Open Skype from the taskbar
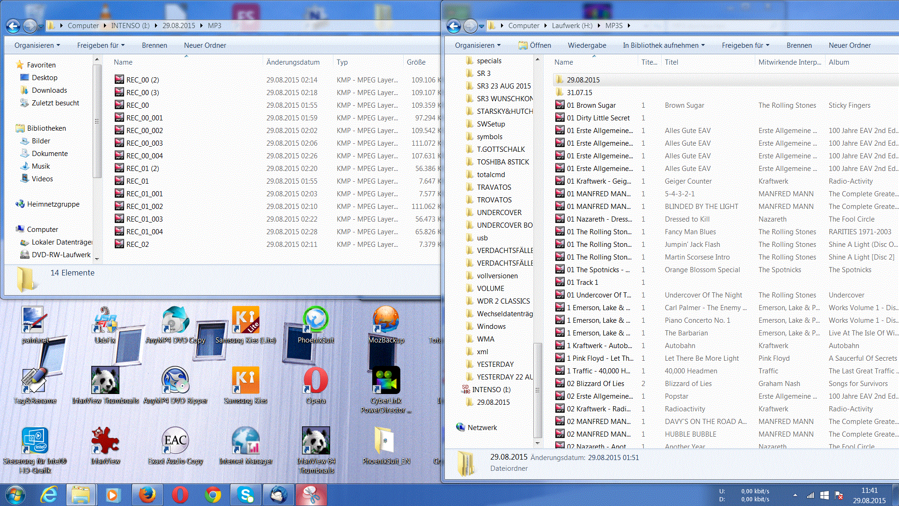 (245, 495)
